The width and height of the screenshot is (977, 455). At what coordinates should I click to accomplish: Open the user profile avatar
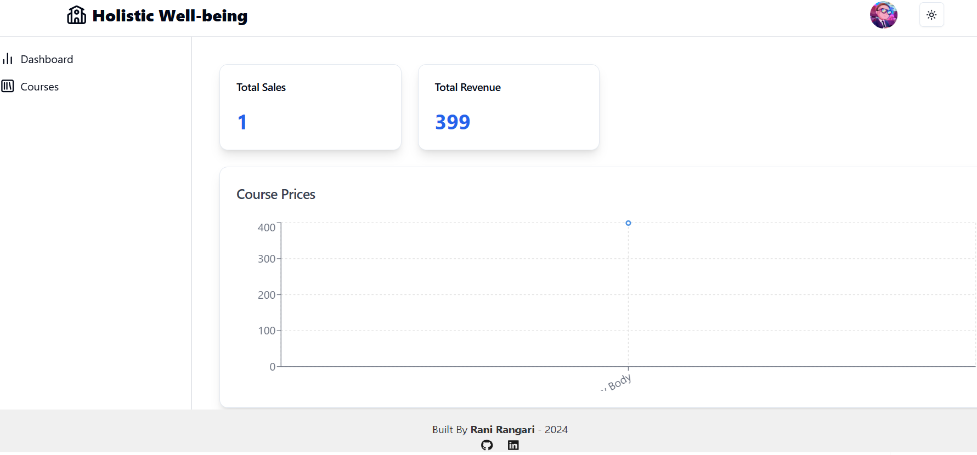pyautogui.click(x=883, y=15)
